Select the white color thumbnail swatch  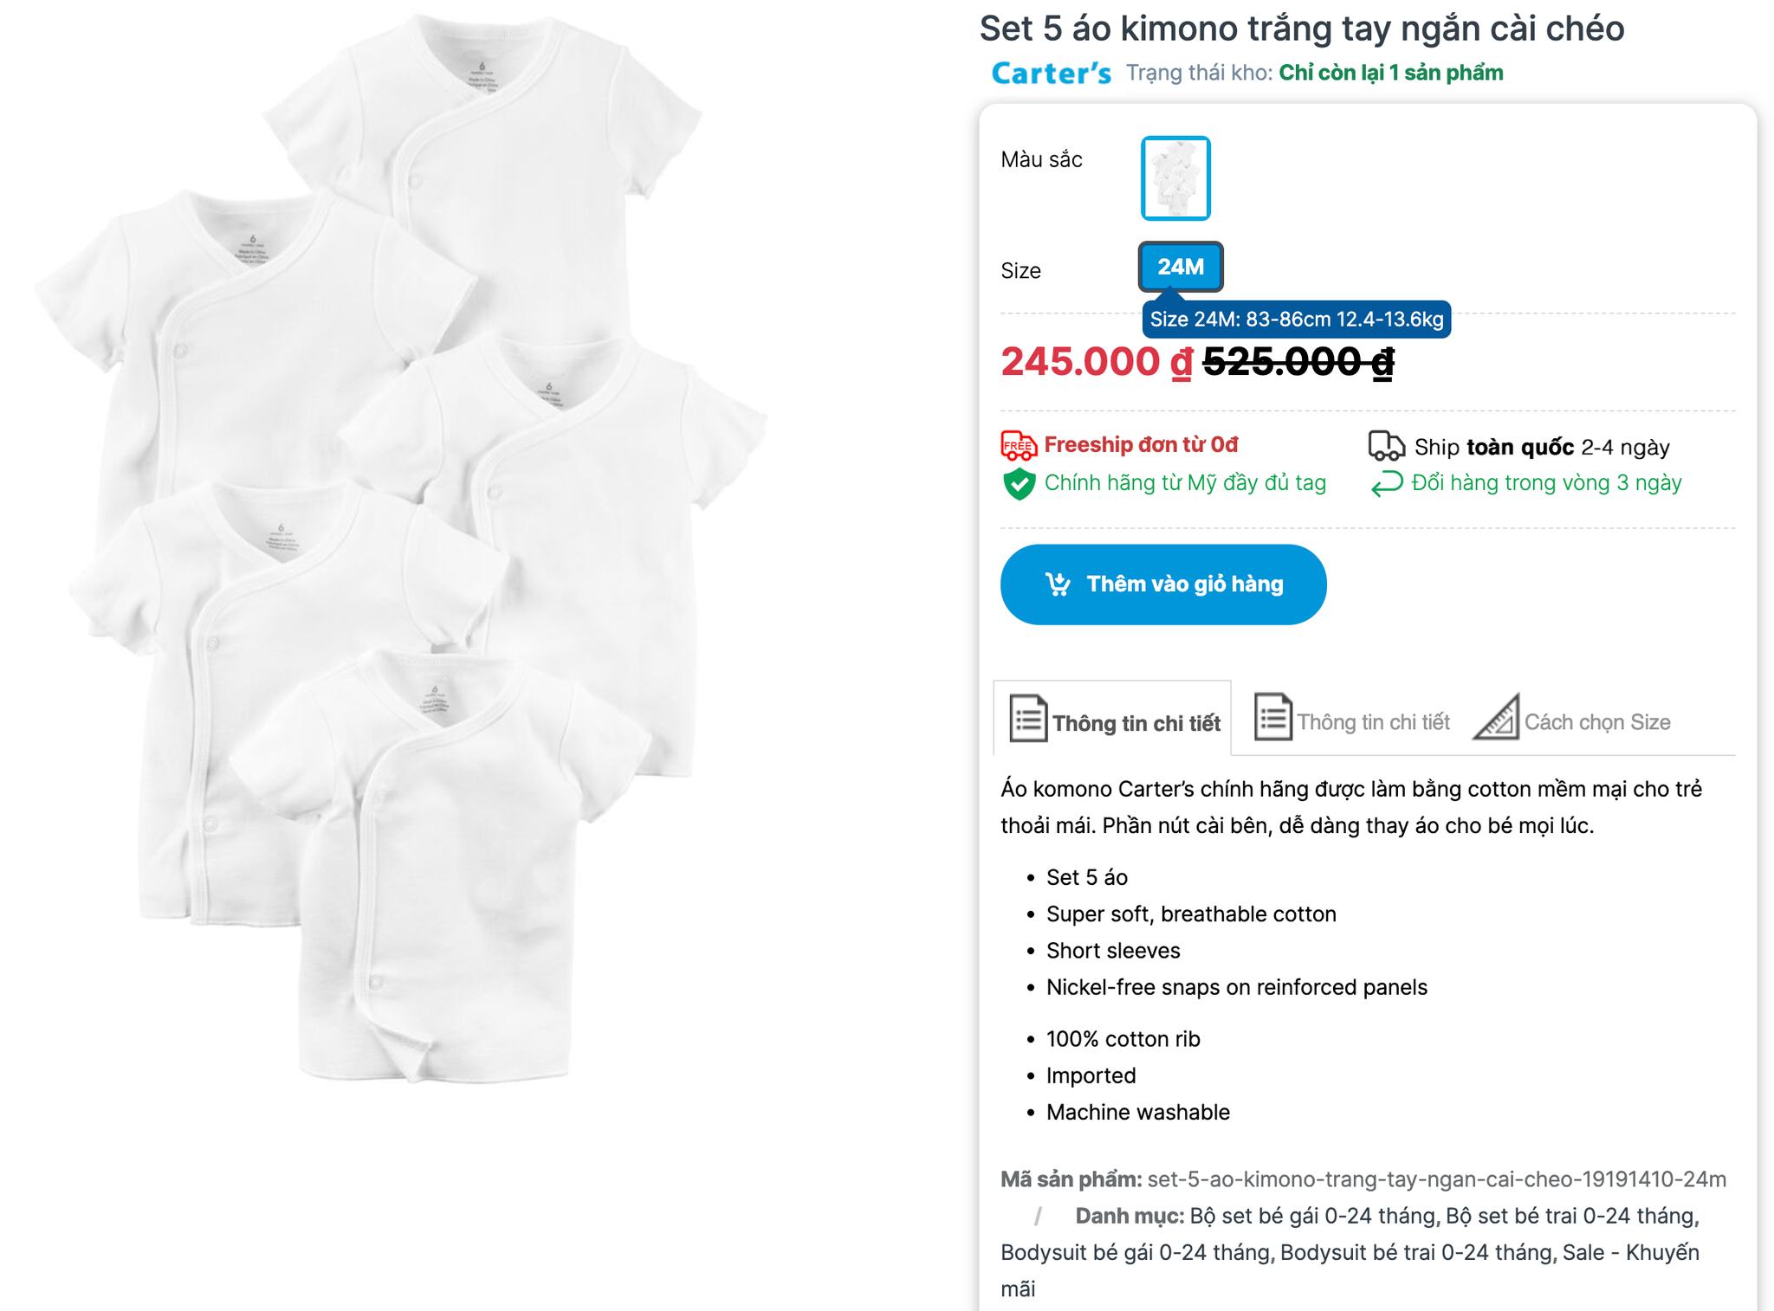point(1175,178)
